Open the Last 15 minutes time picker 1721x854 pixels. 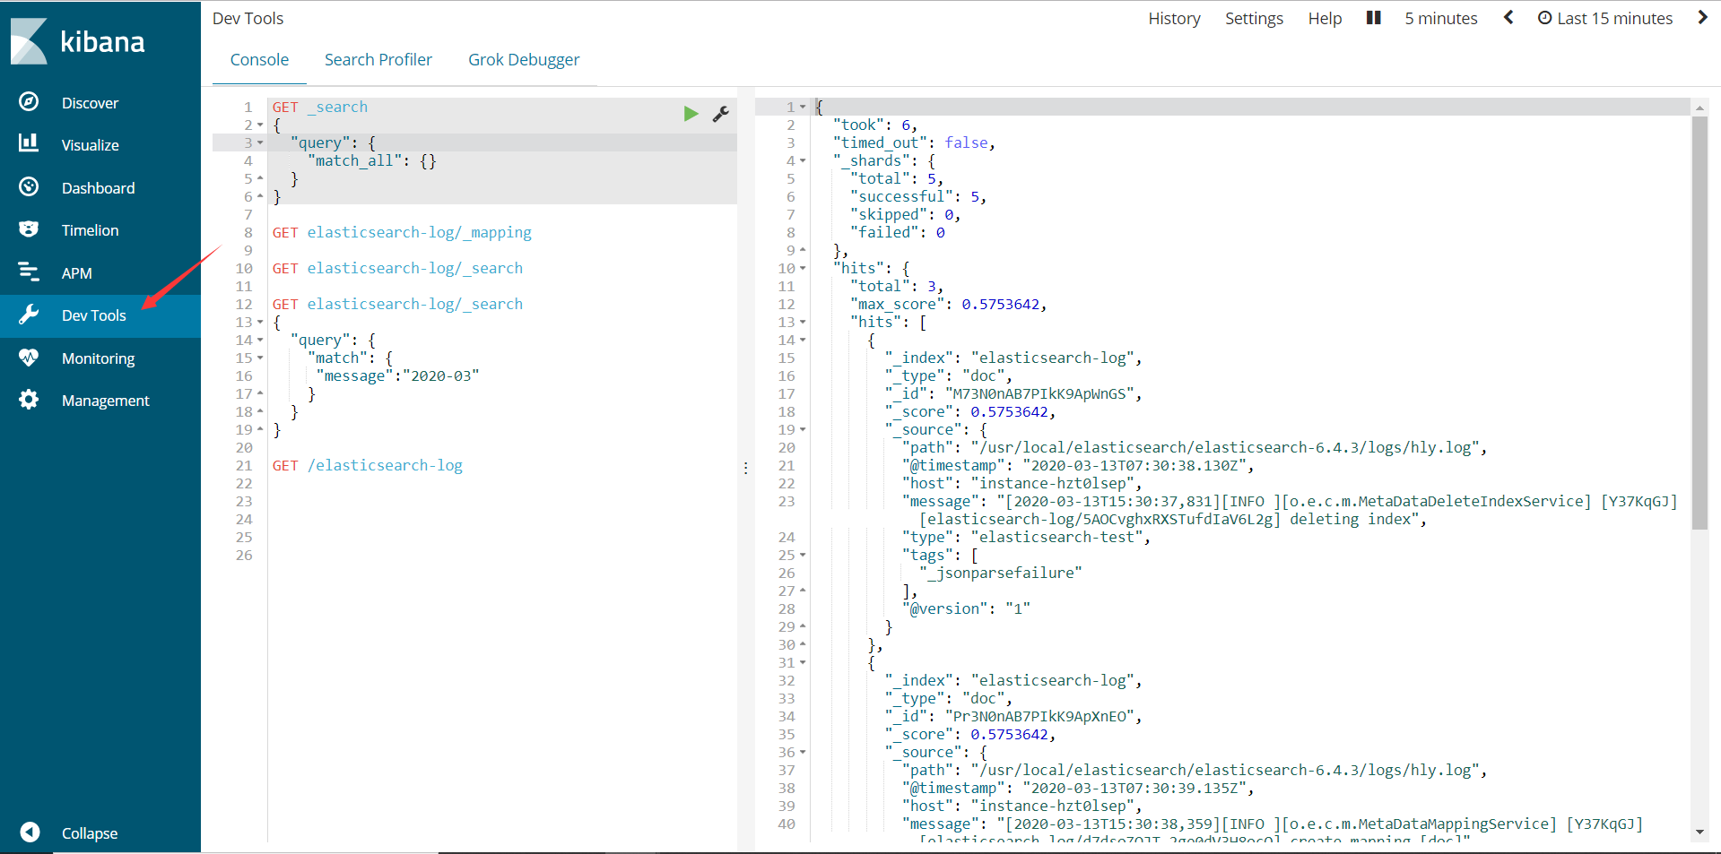[1605, 19]
